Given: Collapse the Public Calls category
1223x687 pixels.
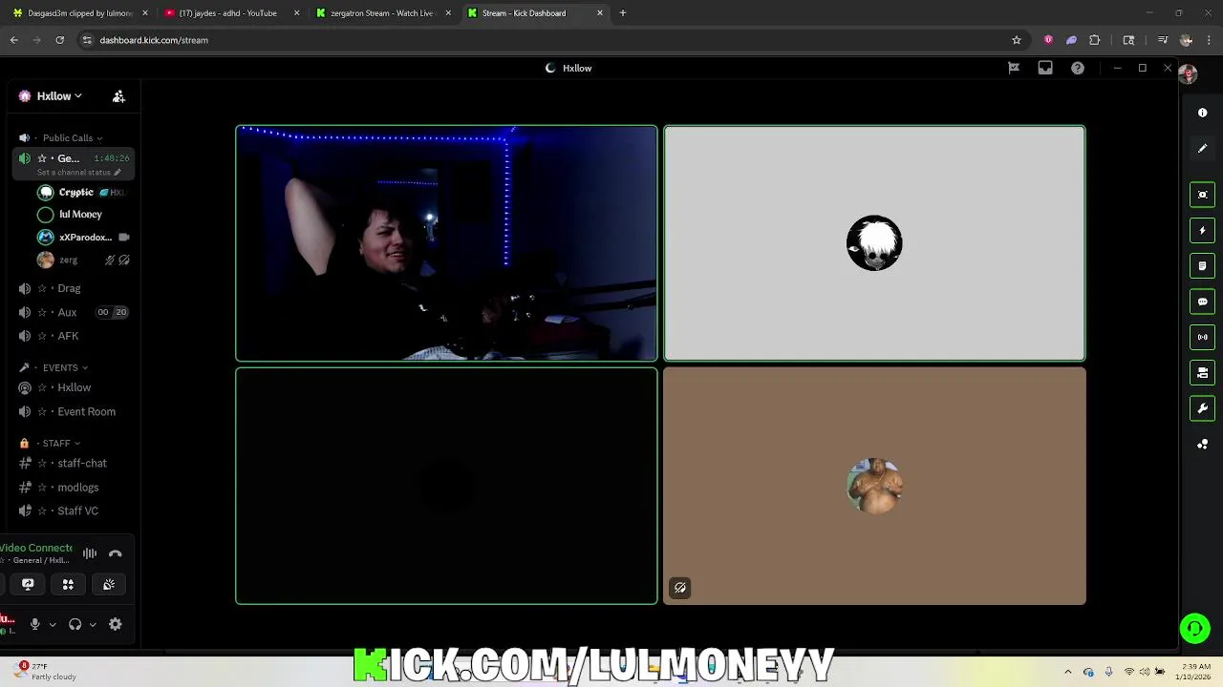Looking at the screenshot, I should [x=72, y=138].
